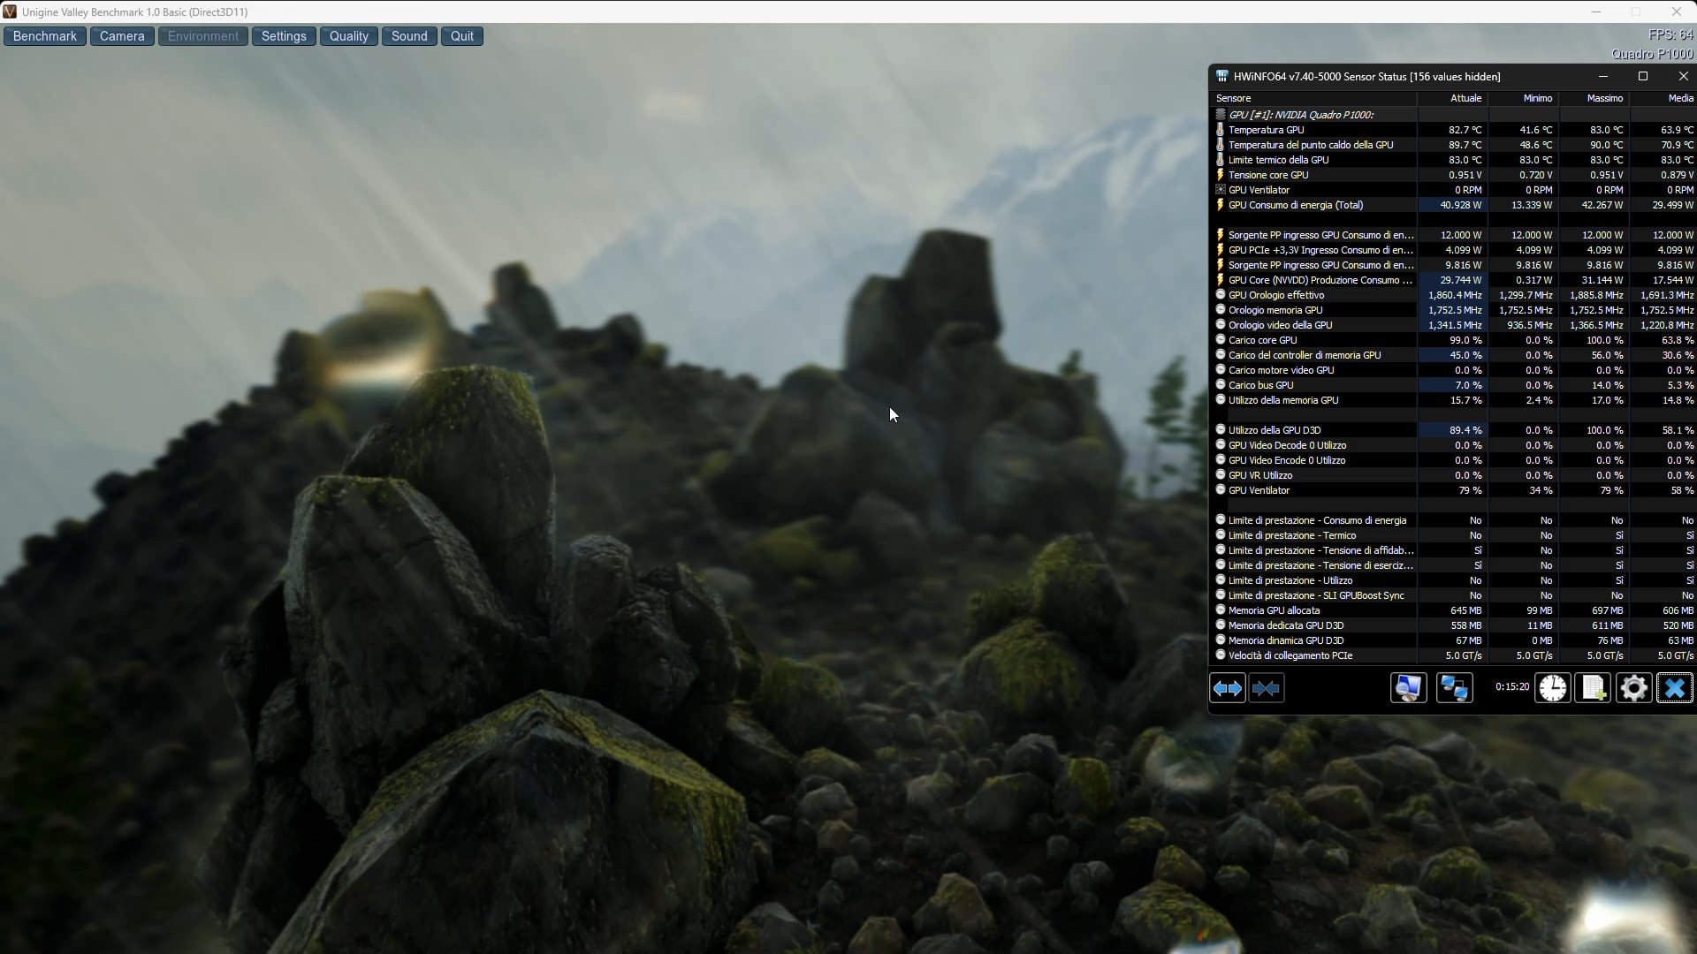The height and width of the screenshot is (954, 1697).
Task: Click the circle icon beside Limite di prestazione - Termico
Action: coord(1221,535)
